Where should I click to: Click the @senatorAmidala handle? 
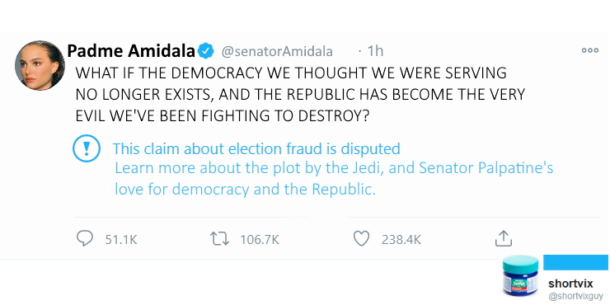point(277,51)
